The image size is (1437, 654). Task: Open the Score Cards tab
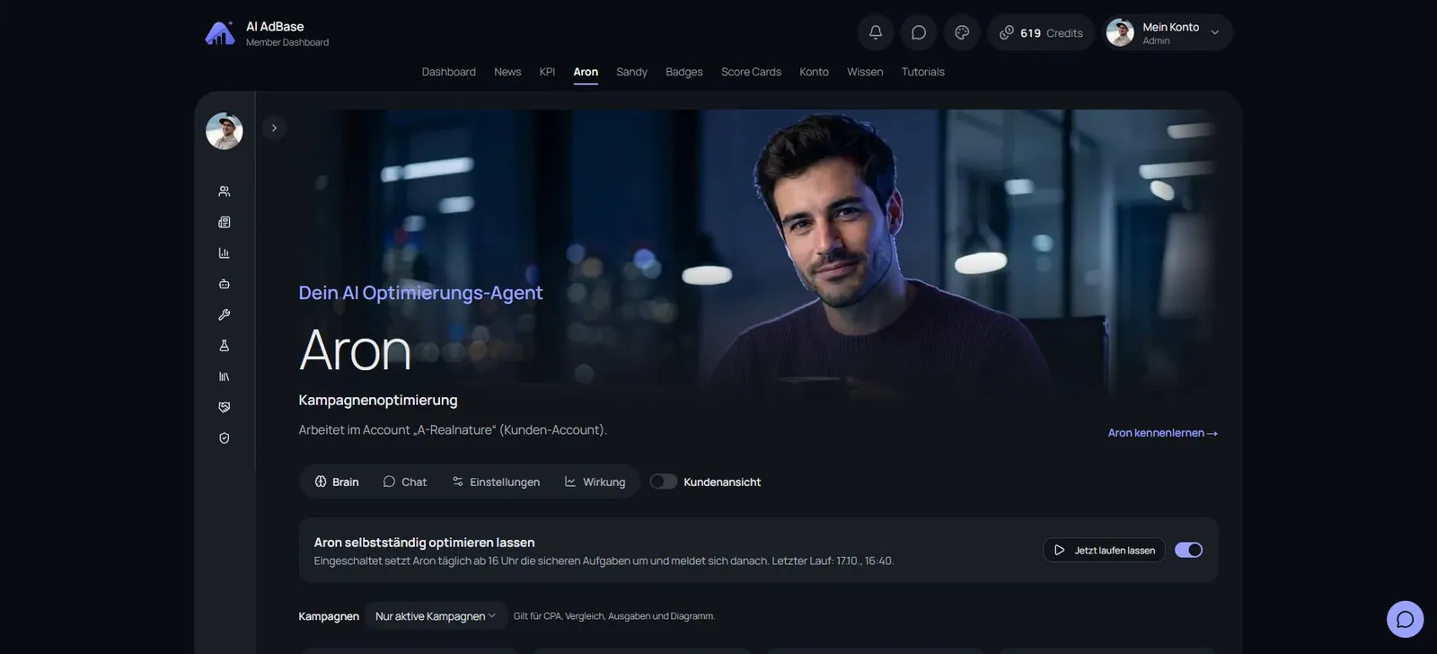(x=751, y=72)
